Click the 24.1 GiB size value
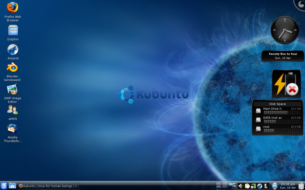This screenshot has height=190, width=305. click(x=296, y=109)
